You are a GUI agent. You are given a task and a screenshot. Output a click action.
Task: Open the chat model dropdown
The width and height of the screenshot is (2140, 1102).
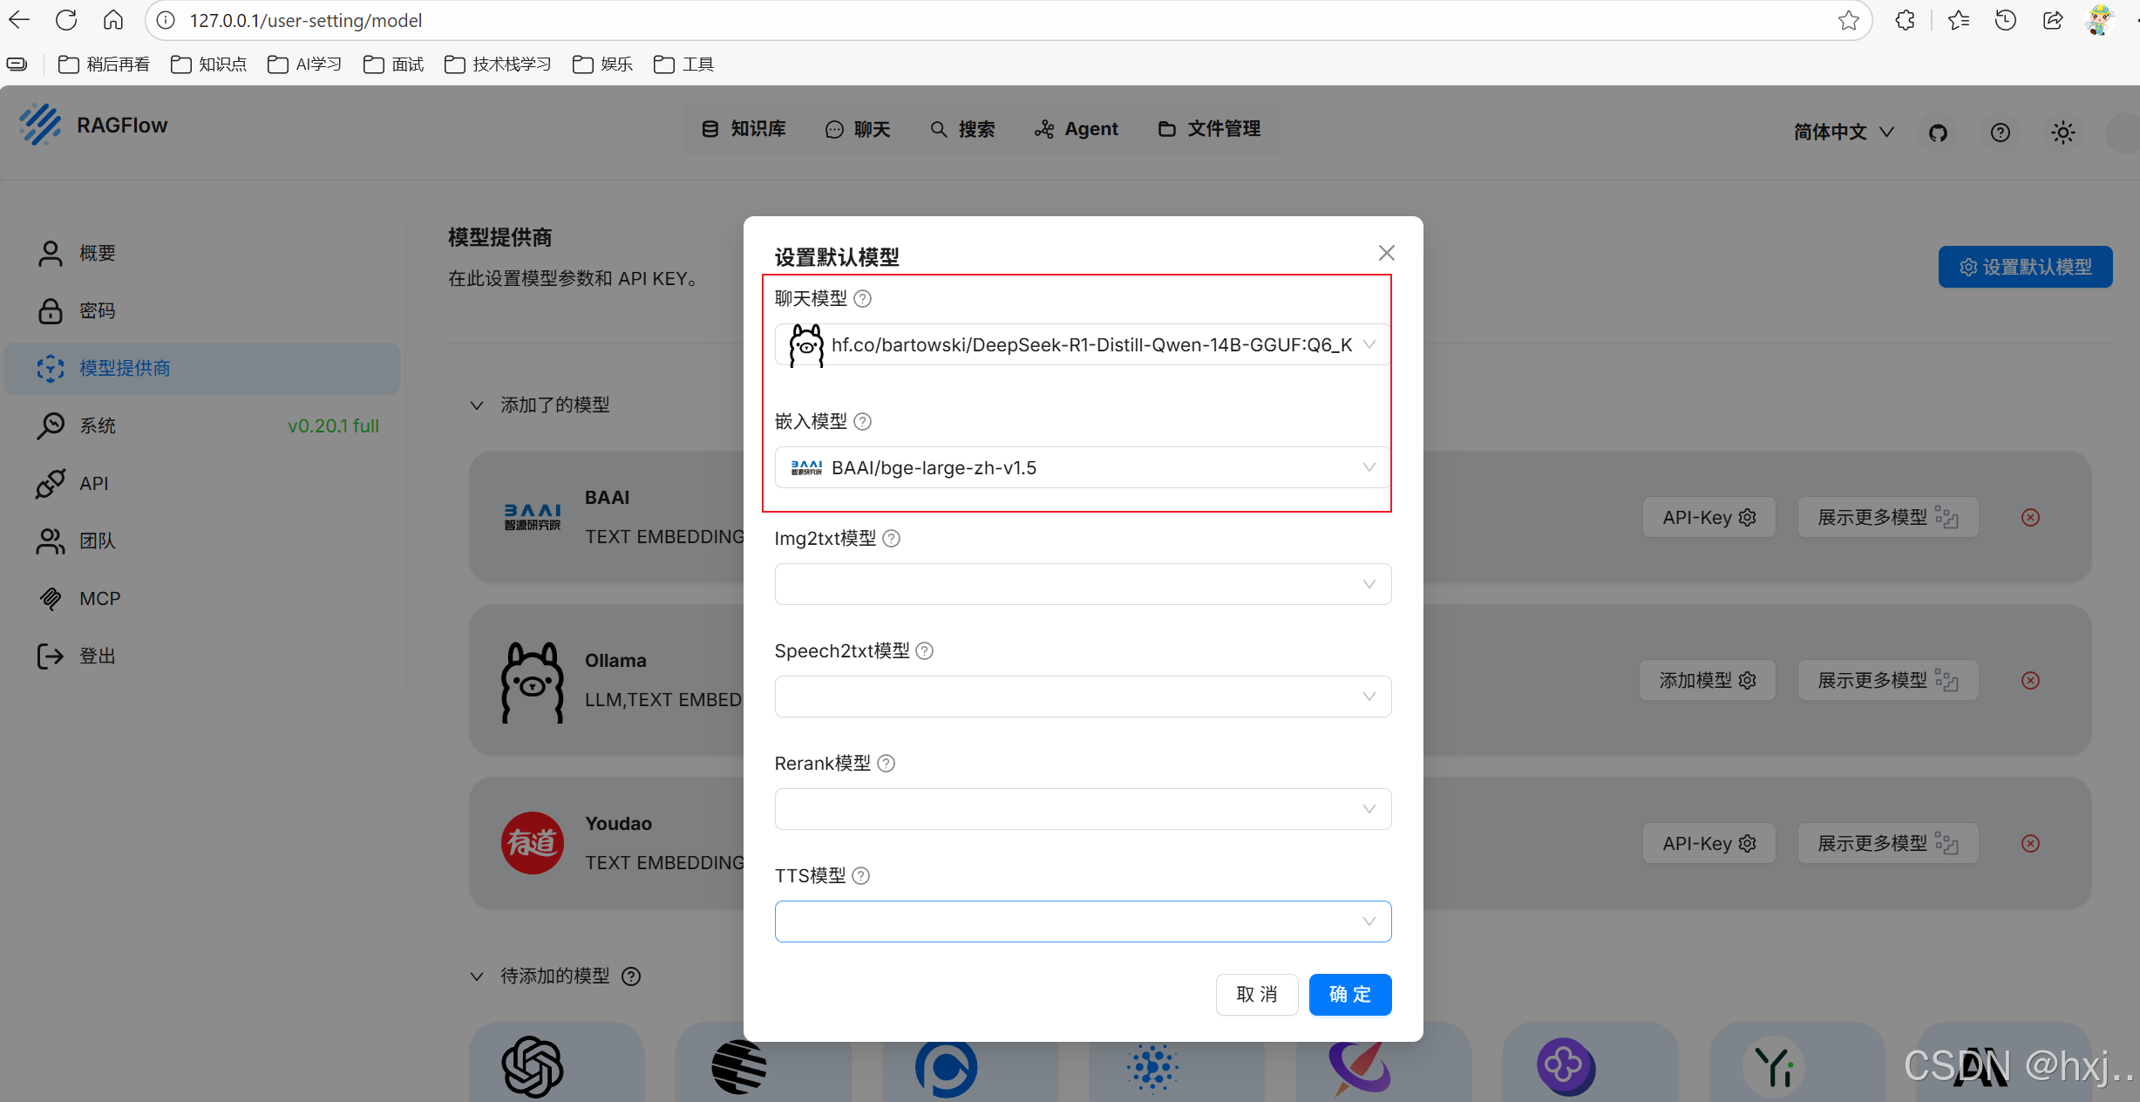1083,345
